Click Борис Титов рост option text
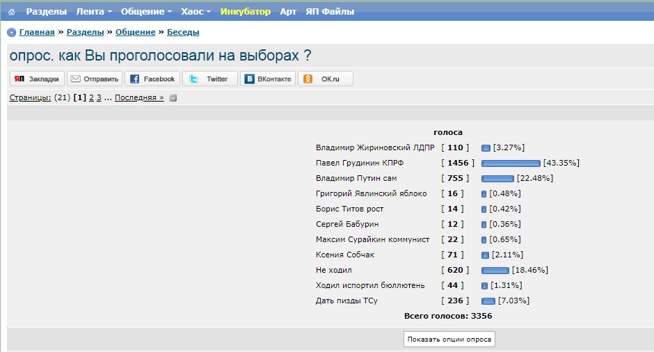Screen dimensions: 654x352 pyautogui.click(x=349, y=209)
